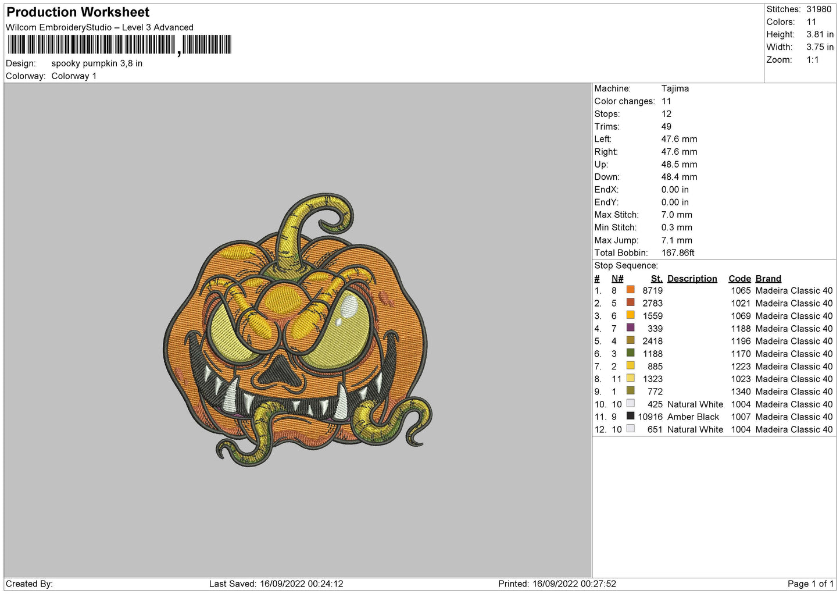This screenshot has height=594, width=840.
Task: Click the pale yellow swatch for code 1023
Action: [x=630, y=378]
